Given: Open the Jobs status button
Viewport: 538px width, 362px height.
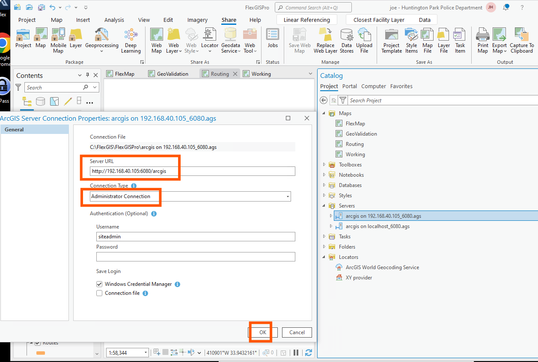Looking at the screenshot, I should [x=273, y=39].
